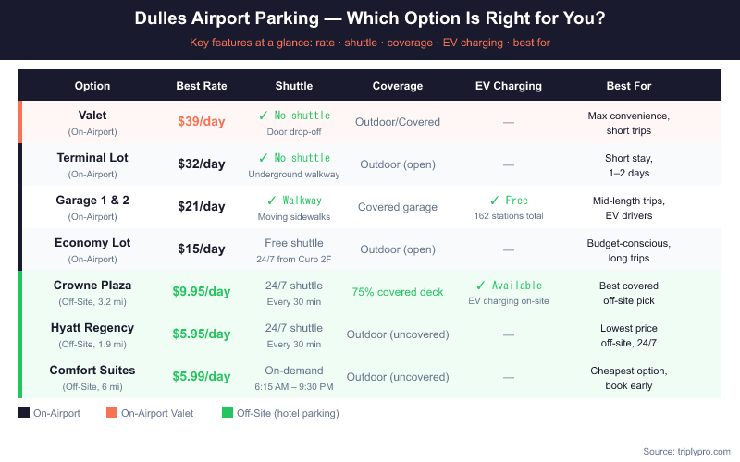Click the checkmark beside Valet's No shuttle
The width and height of the screenshot is (740, 462).
click(x=264, y=115)
